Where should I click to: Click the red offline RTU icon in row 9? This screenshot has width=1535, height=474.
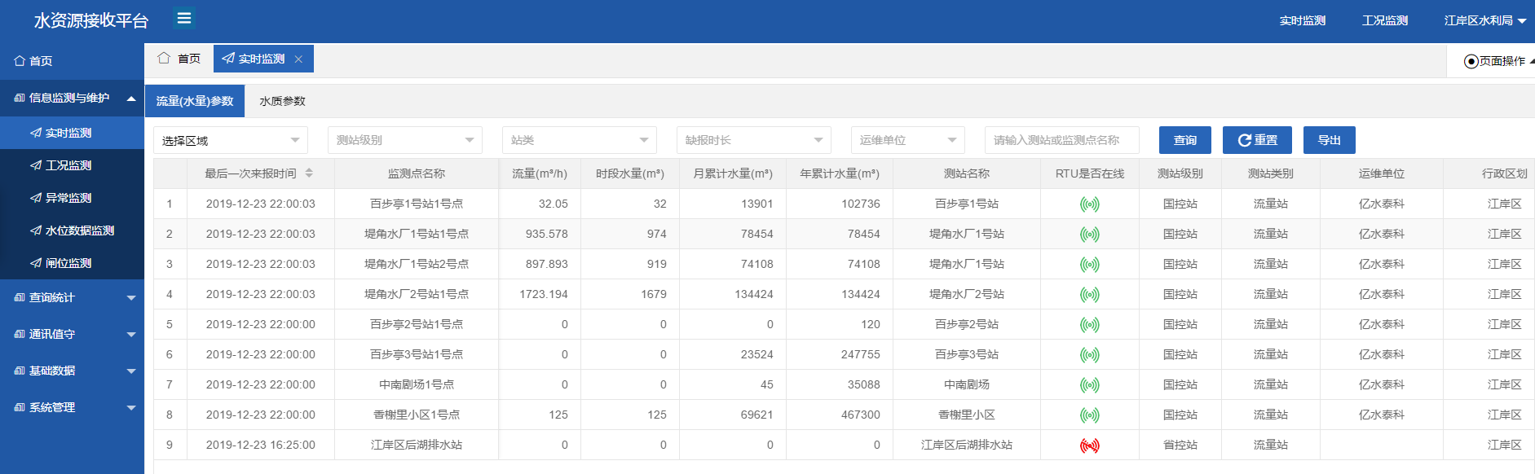point(1089,445)
